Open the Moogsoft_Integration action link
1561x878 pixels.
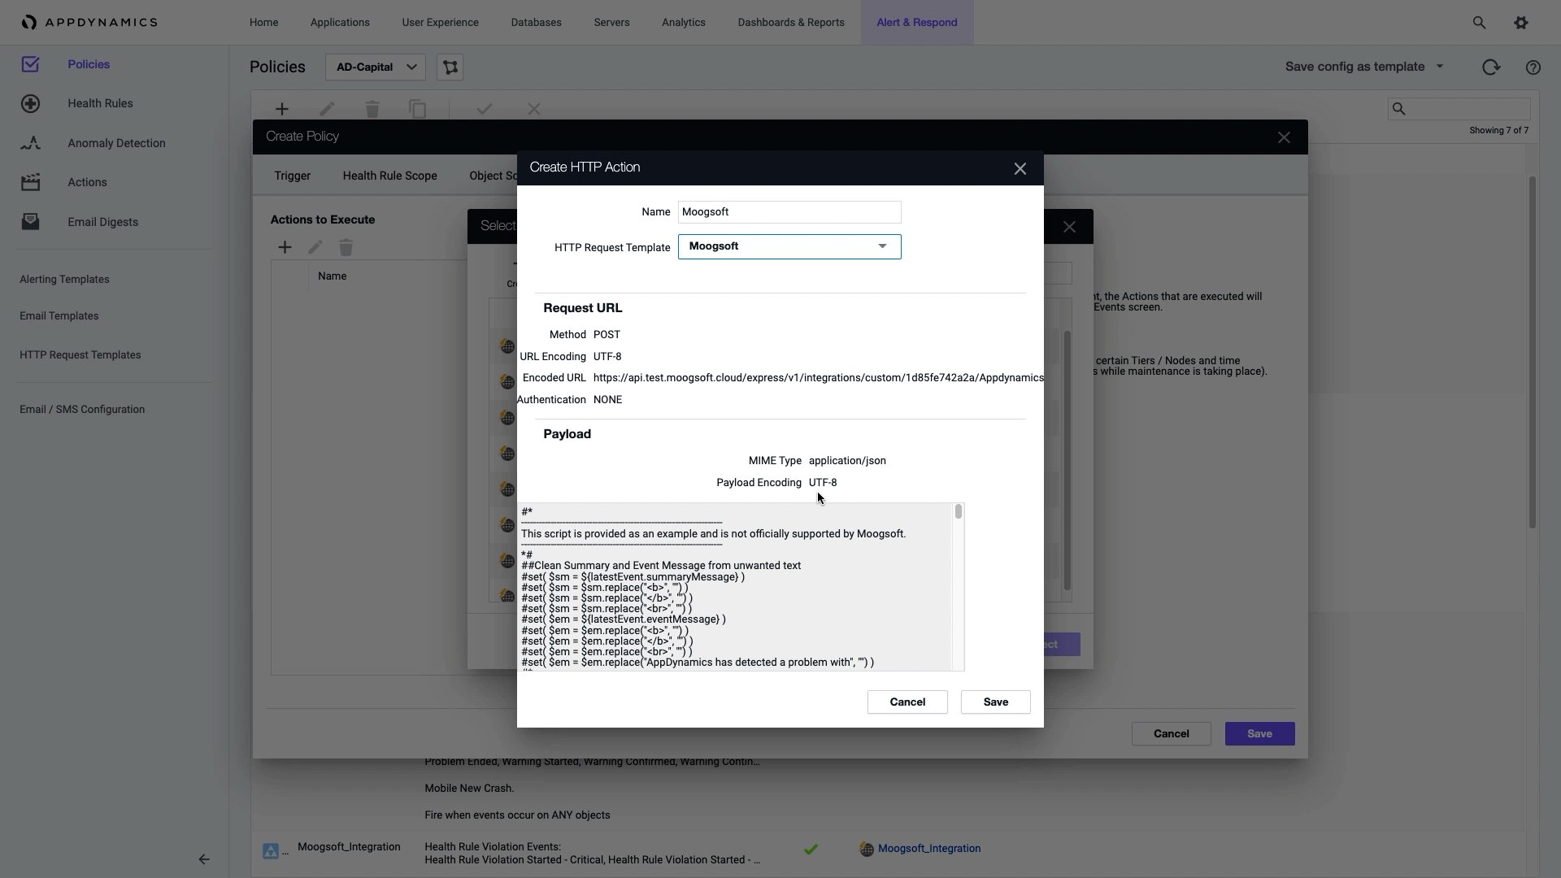coord(928,849)
